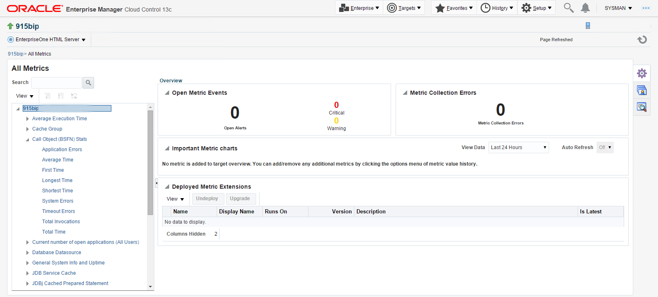Viewport: 658px width, 297px height.
Task: Select the System Errors metric
Action: click(58, 201)
